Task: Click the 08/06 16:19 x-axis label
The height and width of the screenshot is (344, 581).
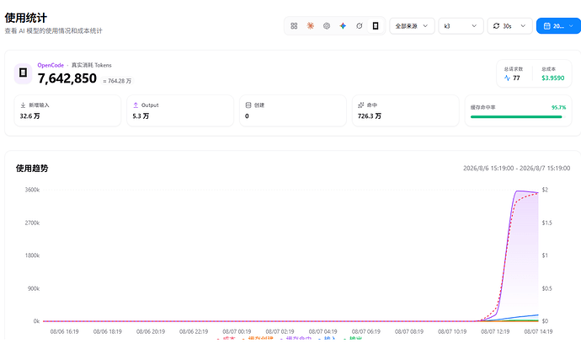Action: click(x=65, y=331)
